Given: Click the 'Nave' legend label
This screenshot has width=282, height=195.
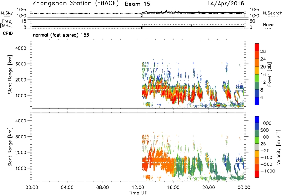Looking at the screenshot, I should (268, 24).
